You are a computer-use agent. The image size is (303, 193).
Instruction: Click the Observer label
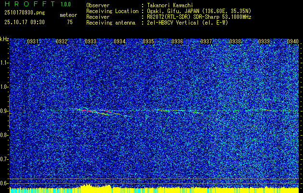(98, 5)
